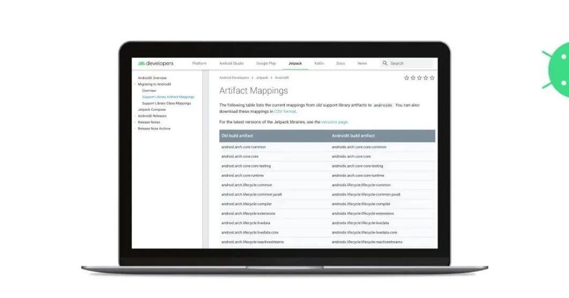
Task: Open Release Notes in the sidebar
Action: click(149, 122)
